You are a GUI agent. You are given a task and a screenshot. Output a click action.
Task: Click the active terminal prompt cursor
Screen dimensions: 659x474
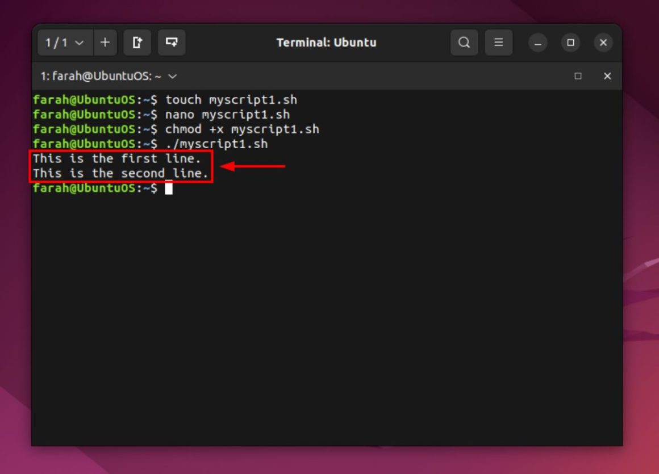[x=168, y=188]
